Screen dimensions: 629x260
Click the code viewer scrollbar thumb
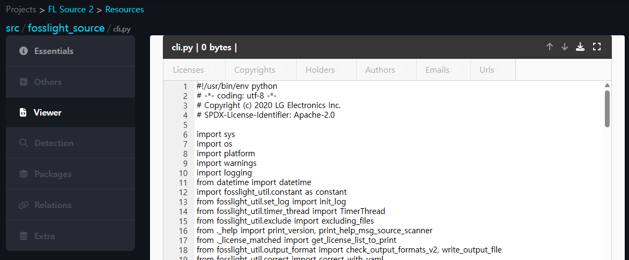(608, 109)
